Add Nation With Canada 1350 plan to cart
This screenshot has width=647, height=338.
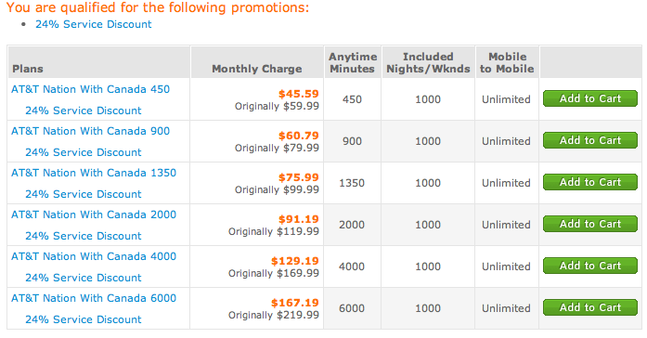[590, 182]
